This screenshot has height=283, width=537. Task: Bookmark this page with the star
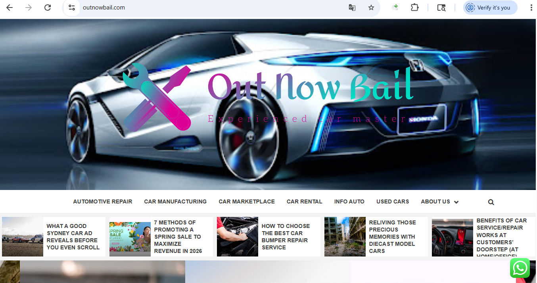[371, 8]
